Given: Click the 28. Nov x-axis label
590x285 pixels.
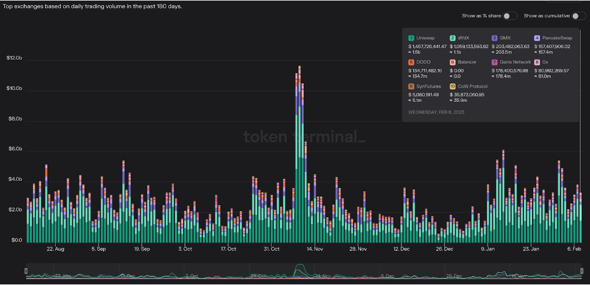Looking at the screenshot, I should coord(358,249).
